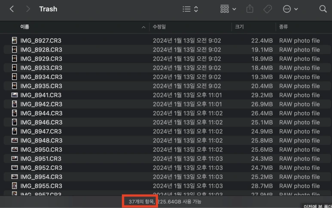
Task: Click the 29.2MB size value
Action: point(262,95)
